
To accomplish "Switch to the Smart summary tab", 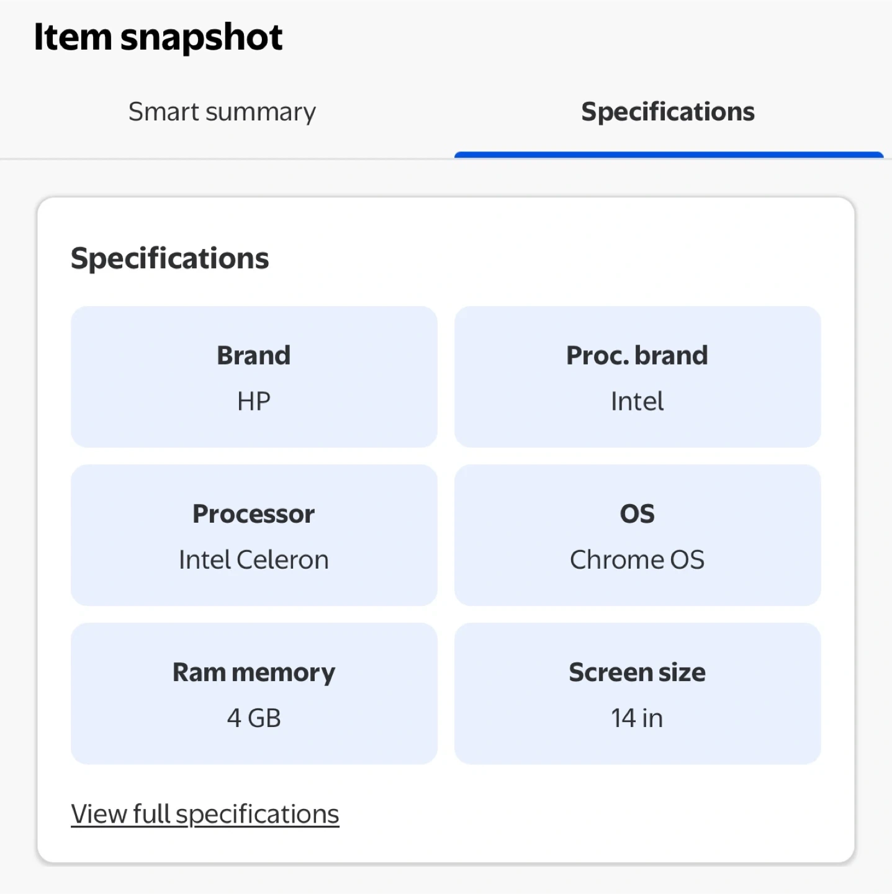I will pos(222,112).
